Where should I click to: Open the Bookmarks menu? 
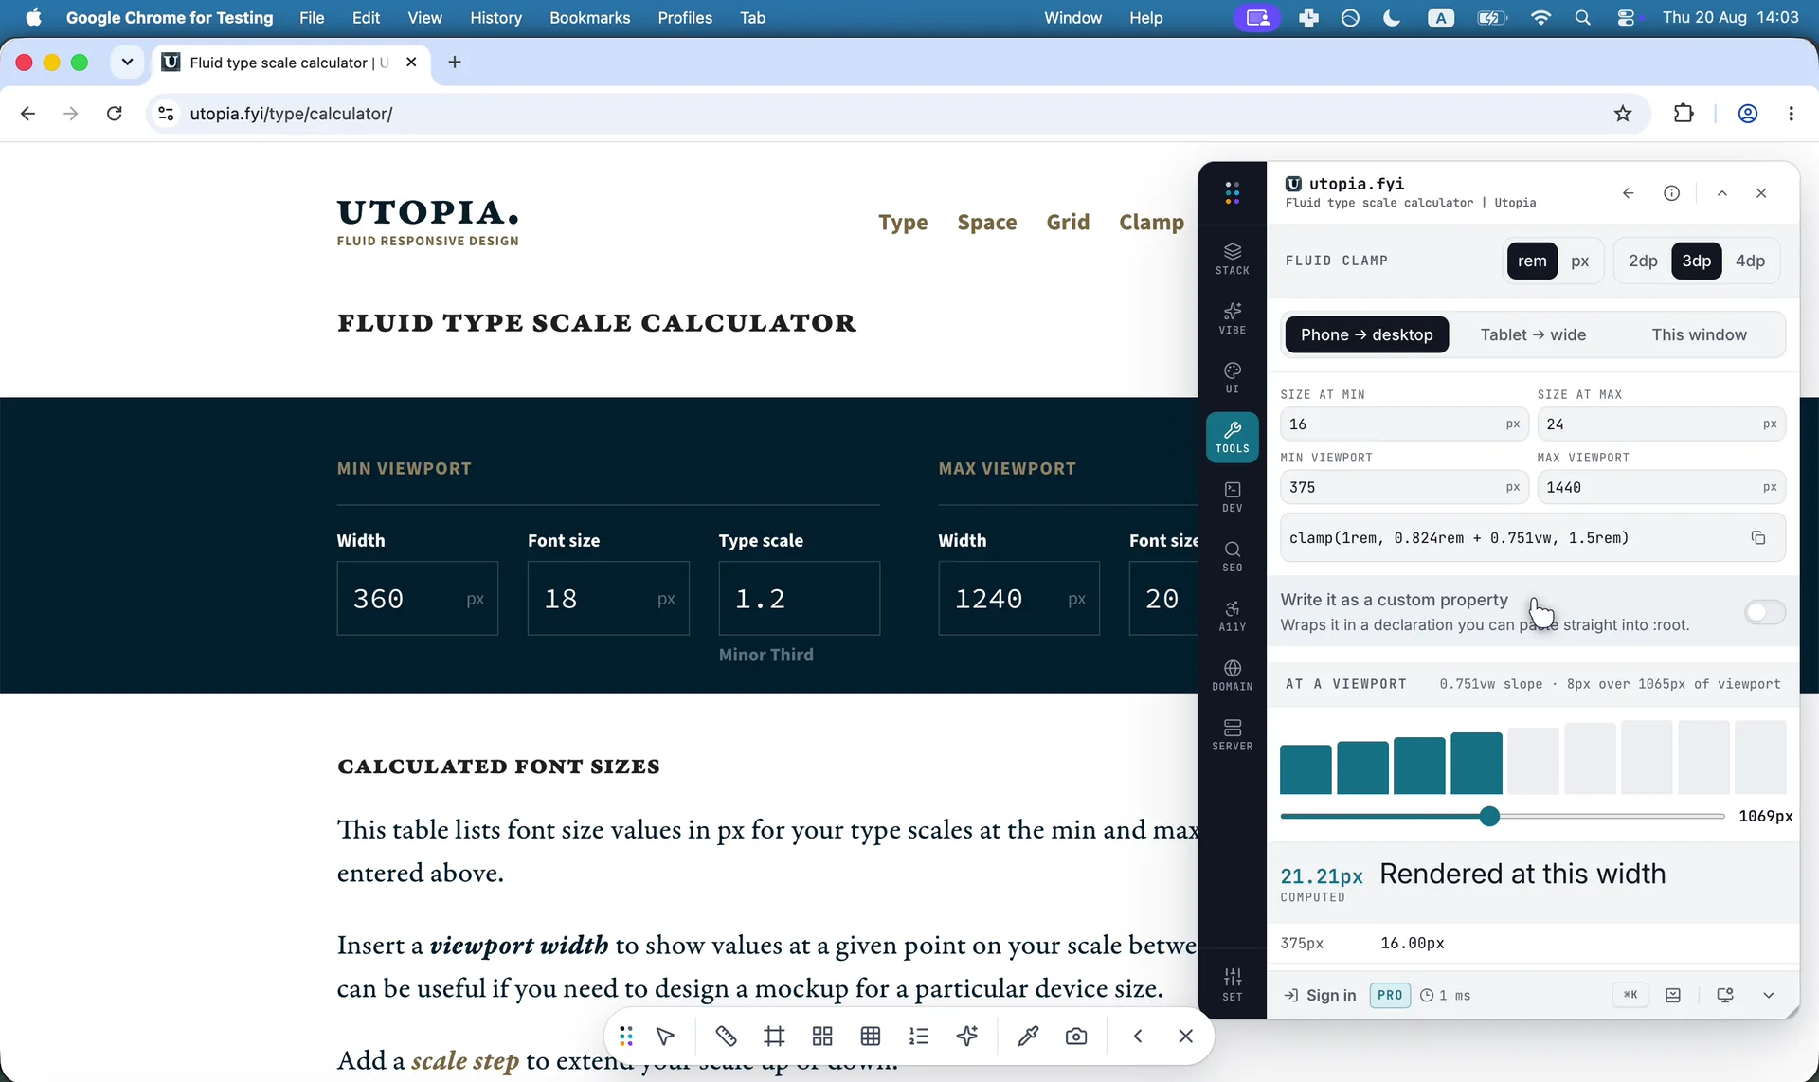pyautogui.click(x=589, y=18)
